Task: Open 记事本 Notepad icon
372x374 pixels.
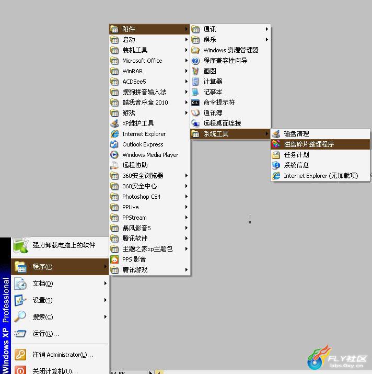Action: click(x=195, y=92)
